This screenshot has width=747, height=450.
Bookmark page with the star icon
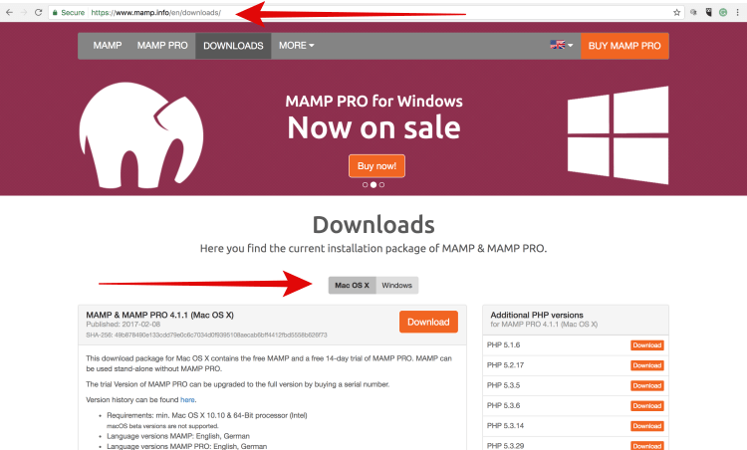coord(676,12)
